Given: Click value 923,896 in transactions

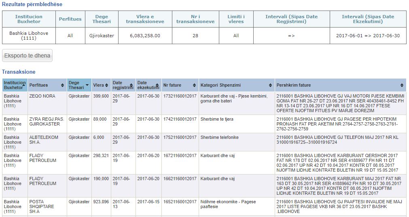Looking at the screenshot, I should 101,202.
